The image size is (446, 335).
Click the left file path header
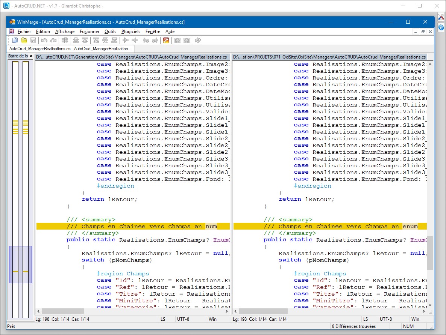pos(132,57)
